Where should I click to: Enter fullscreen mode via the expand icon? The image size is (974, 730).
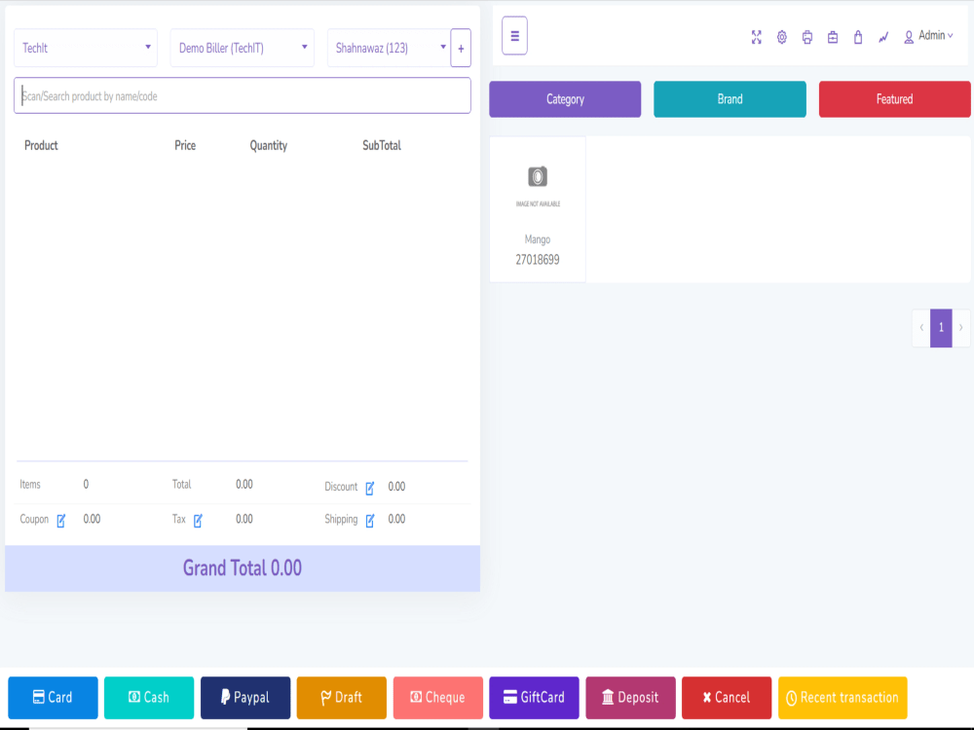pos(757,37)
